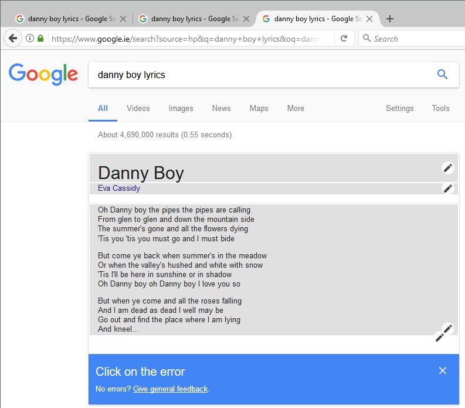Open the News results tab

(x=221, y=109)
